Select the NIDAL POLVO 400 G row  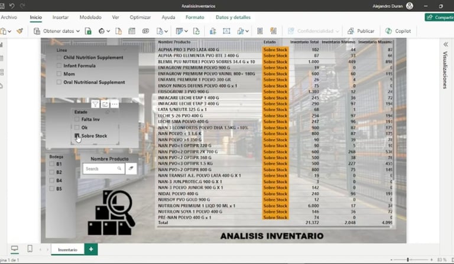pyautogui.click(x=274, y=194)
